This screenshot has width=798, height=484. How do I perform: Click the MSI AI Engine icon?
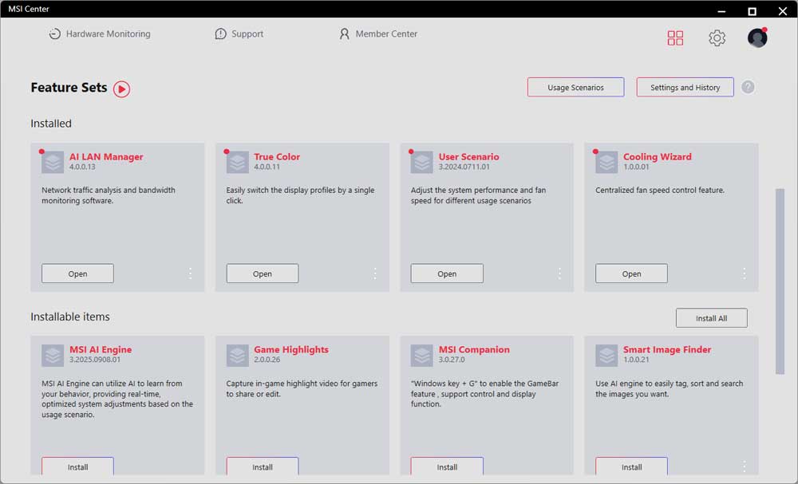53,355
